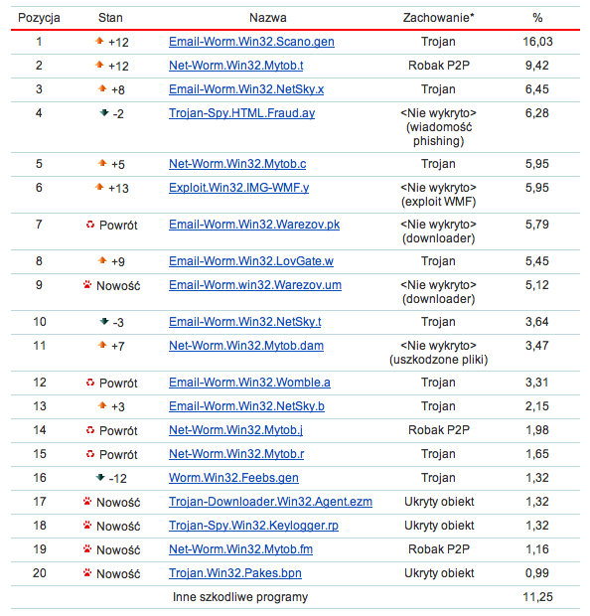Click the paw icon in row 20

tap(87, 573)
